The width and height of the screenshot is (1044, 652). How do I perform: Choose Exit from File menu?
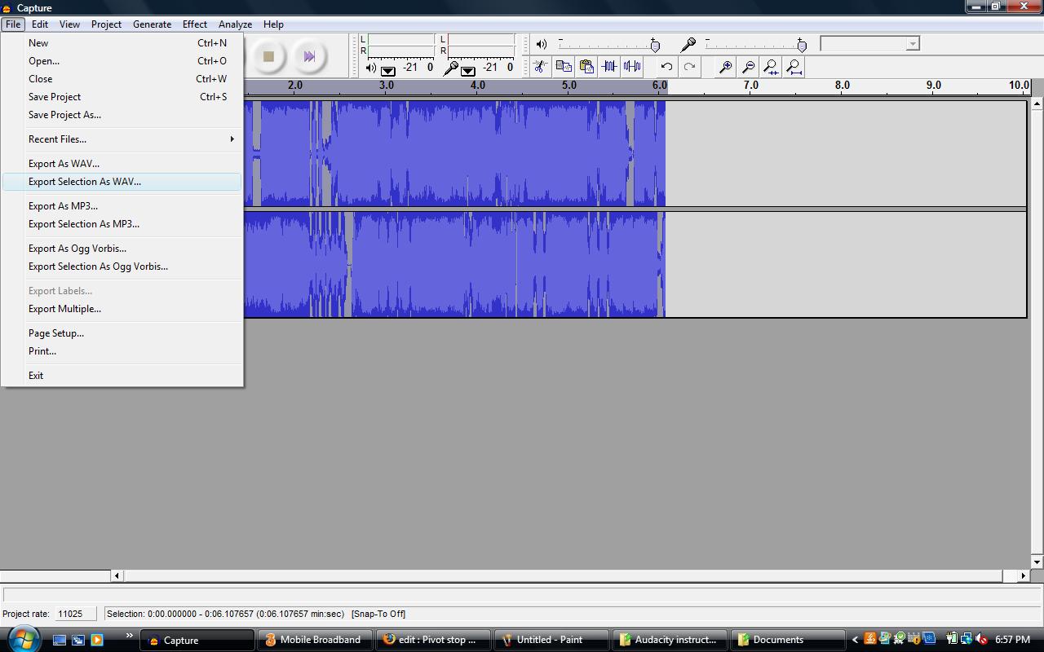click(x=122, y=376)
